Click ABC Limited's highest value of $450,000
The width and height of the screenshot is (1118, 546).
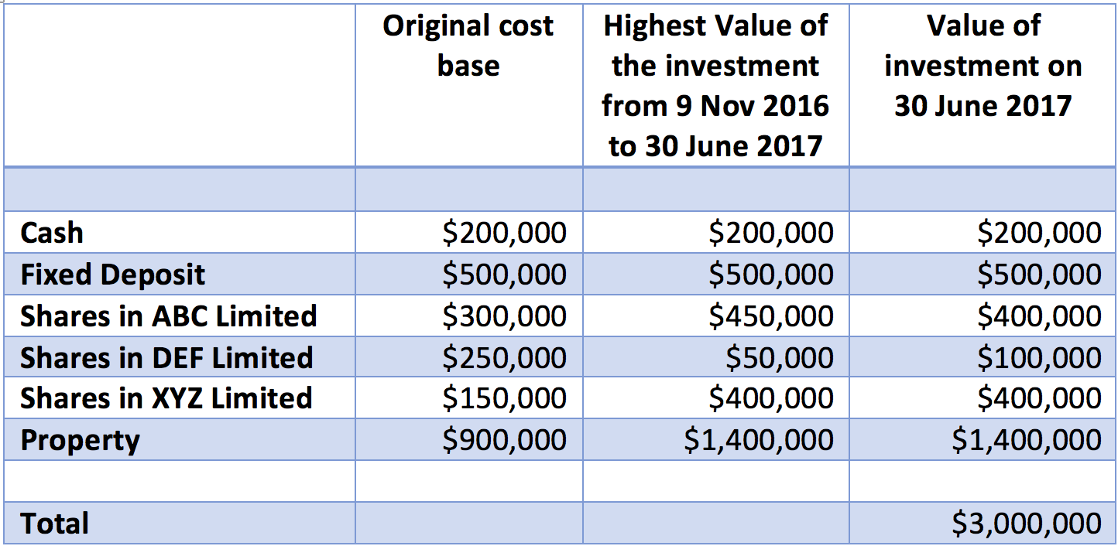pyautogui.click(x=771, y=316)
